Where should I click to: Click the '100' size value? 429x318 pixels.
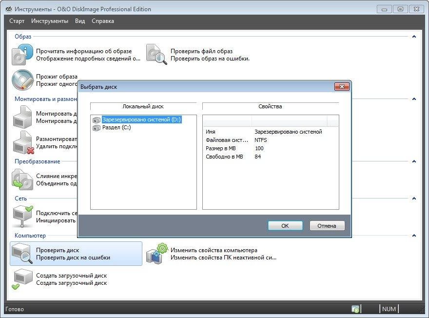click(259, 148)
